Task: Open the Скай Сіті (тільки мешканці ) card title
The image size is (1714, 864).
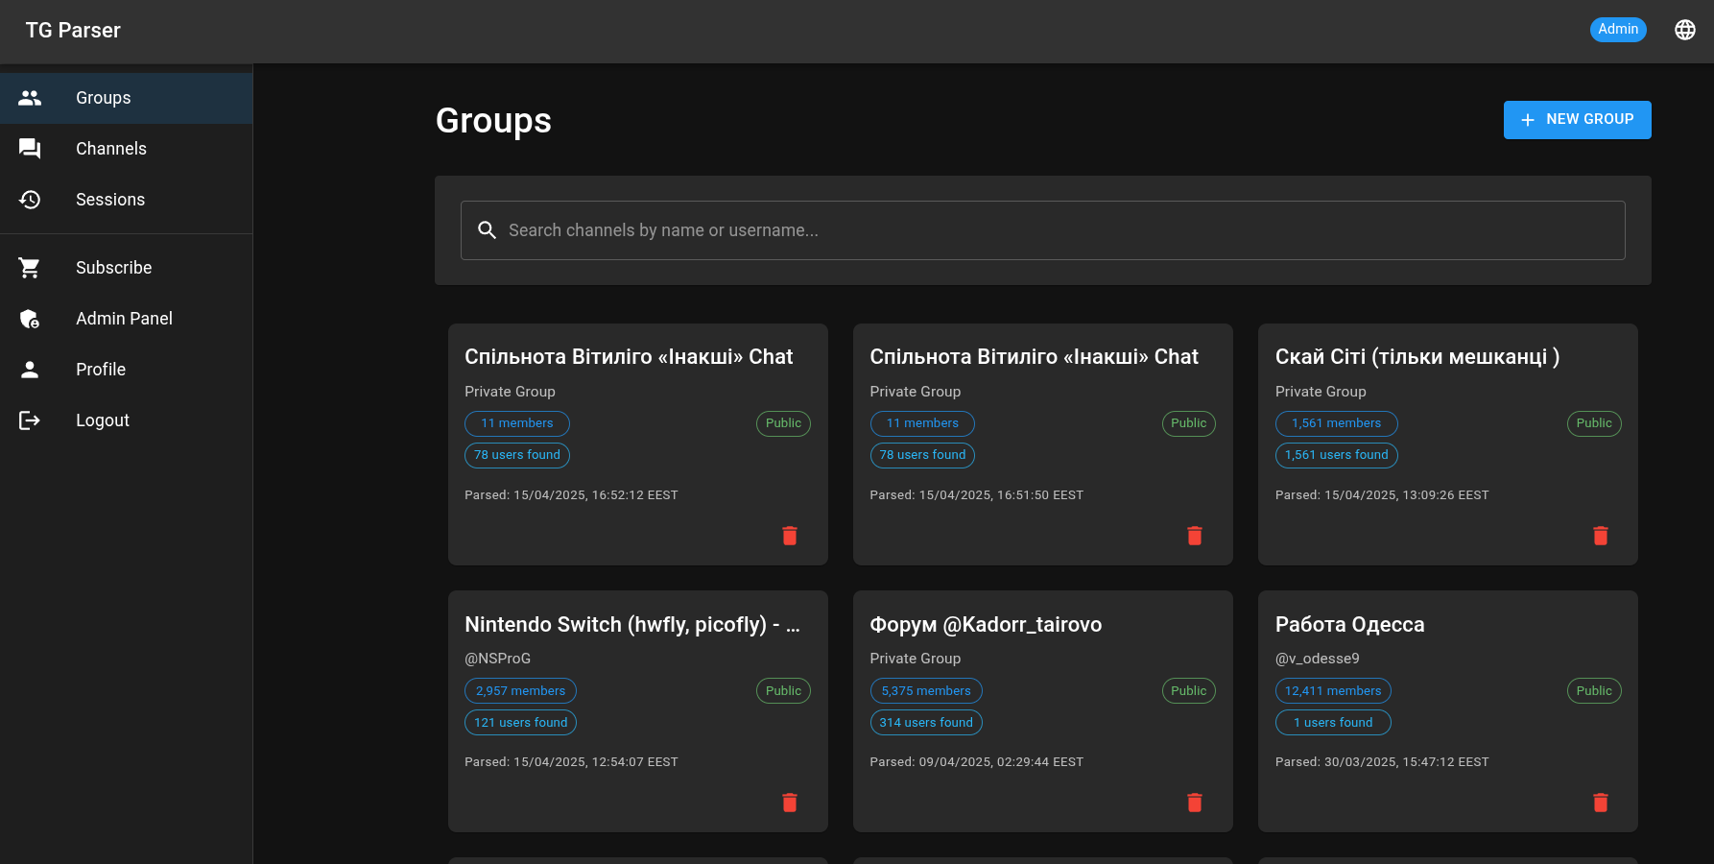Action: coord(1417,357)
